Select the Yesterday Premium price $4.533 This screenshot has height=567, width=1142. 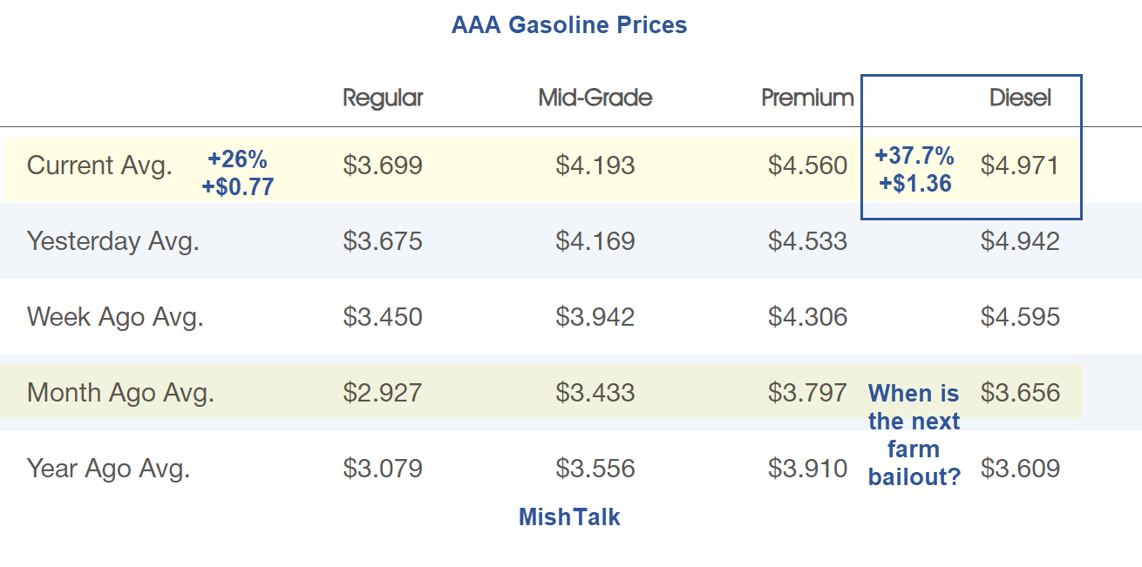tap(807, 241)
